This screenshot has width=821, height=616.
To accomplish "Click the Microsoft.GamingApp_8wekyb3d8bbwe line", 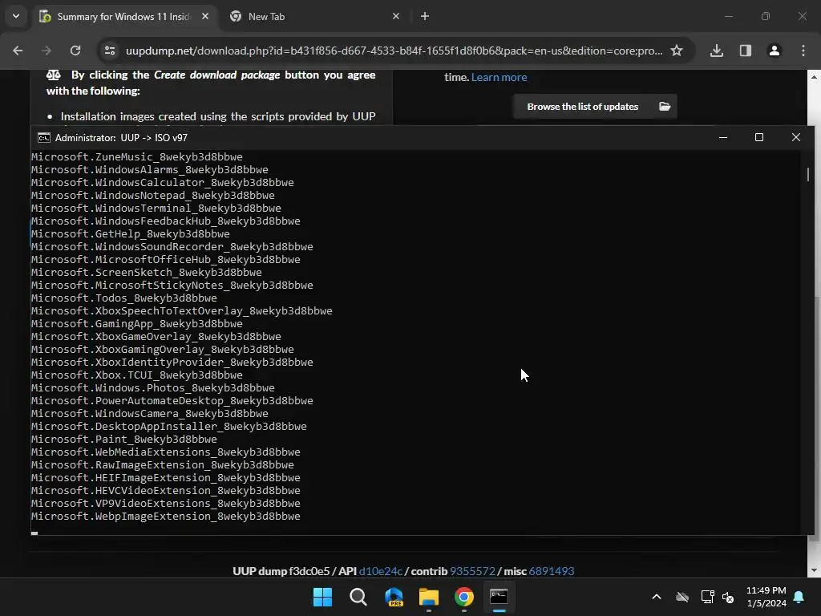I will coord(136,324).
